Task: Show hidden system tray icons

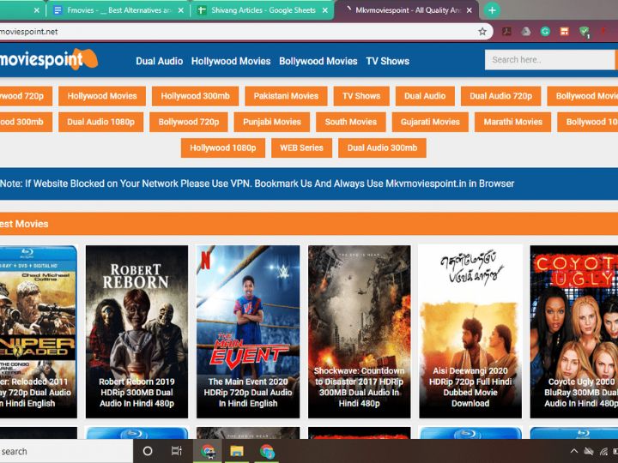Action: (574, 451)
